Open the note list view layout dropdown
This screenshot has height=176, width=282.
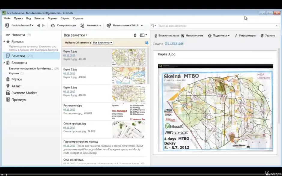click(x=144, y=35)
